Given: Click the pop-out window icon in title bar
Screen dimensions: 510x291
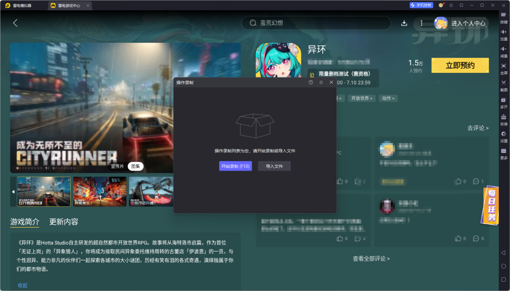Looking at the screenshot, I should coord(462,5).
